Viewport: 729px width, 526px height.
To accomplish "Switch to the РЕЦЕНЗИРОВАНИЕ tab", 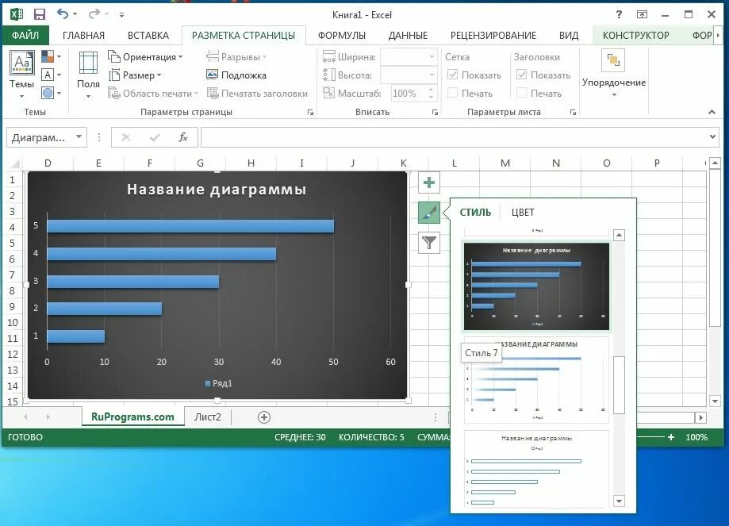I will [493, 36].
